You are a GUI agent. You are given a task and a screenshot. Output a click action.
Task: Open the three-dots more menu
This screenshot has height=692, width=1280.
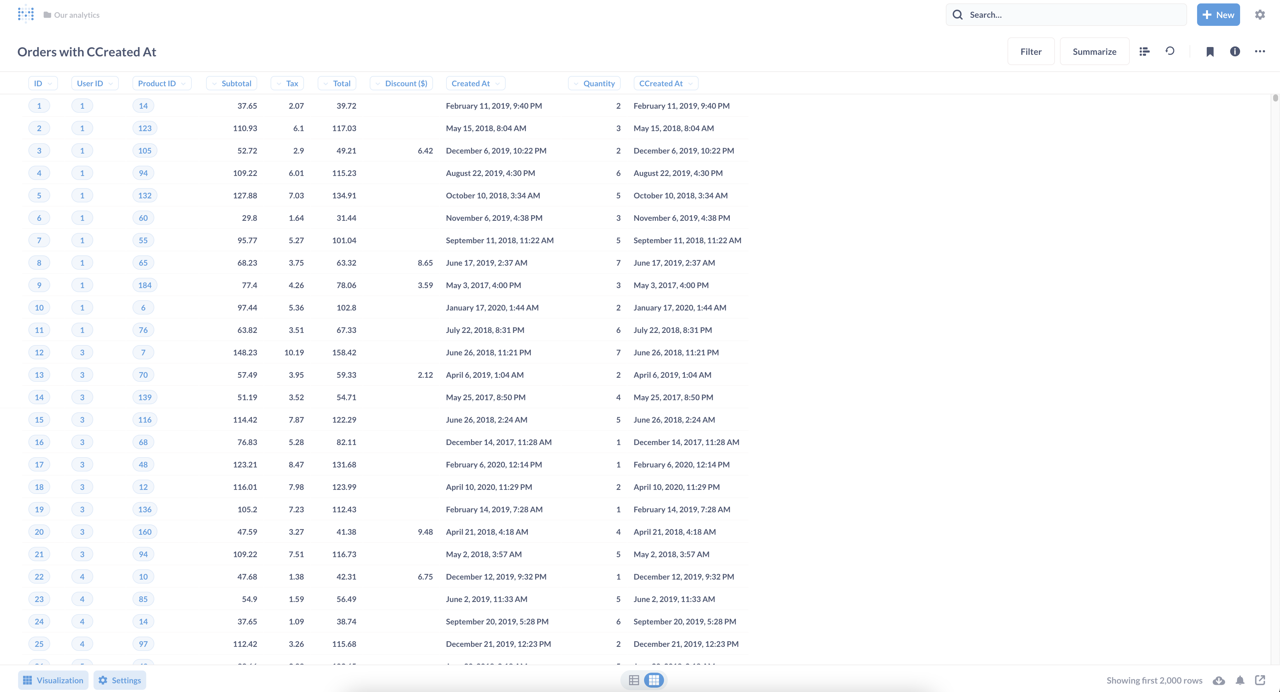1260,51
